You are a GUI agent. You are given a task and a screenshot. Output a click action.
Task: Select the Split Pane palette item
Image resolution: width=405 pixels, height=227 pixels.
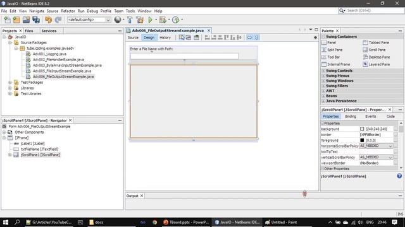pos(332,50)
